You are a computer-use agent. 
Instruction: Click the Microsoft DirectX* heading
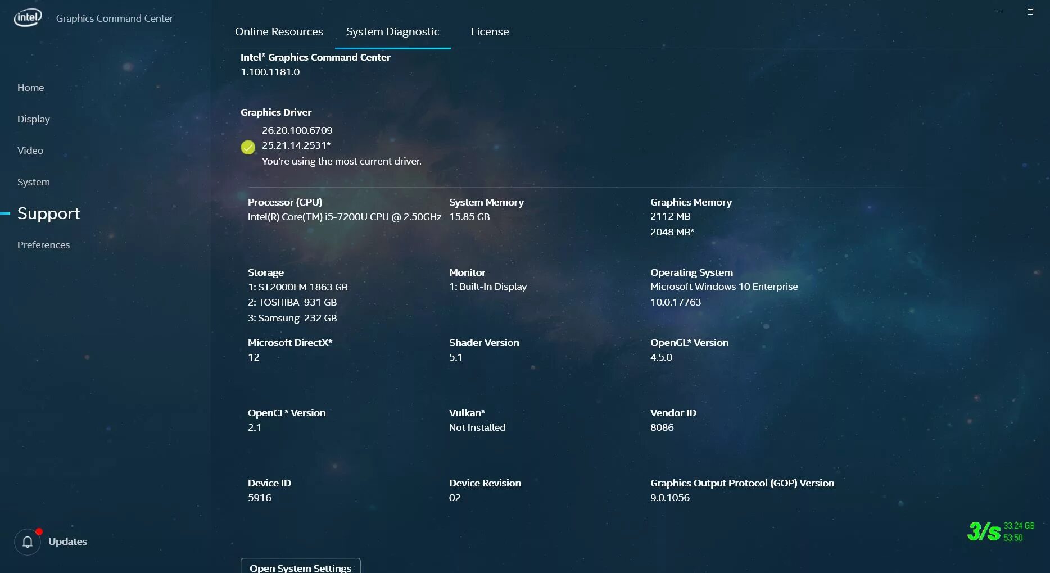pos(290,343)
